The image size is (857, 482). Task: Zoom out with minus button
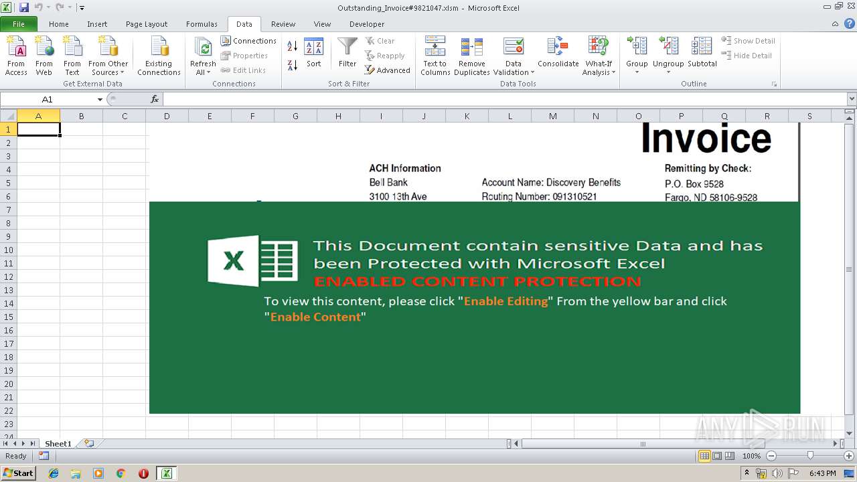point(771,456)
